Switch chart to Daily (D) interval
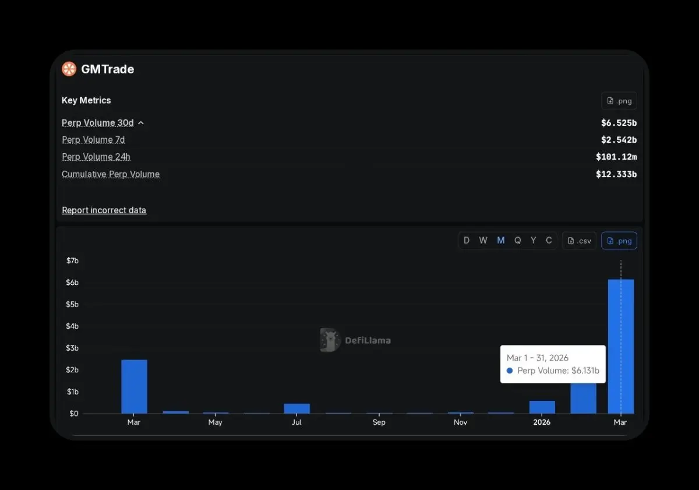This screenshot has height=490, width=699. coord(467,241)
